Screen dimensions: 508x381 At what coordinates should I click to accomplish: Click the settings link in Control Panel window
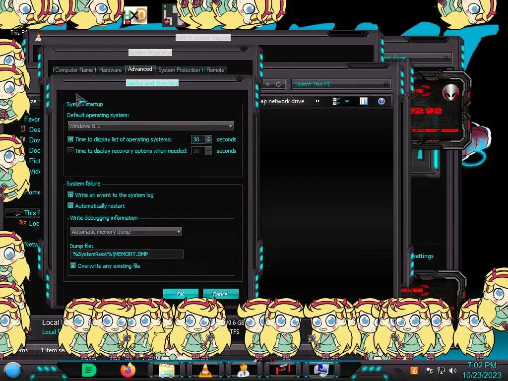(x=424, y=256)
